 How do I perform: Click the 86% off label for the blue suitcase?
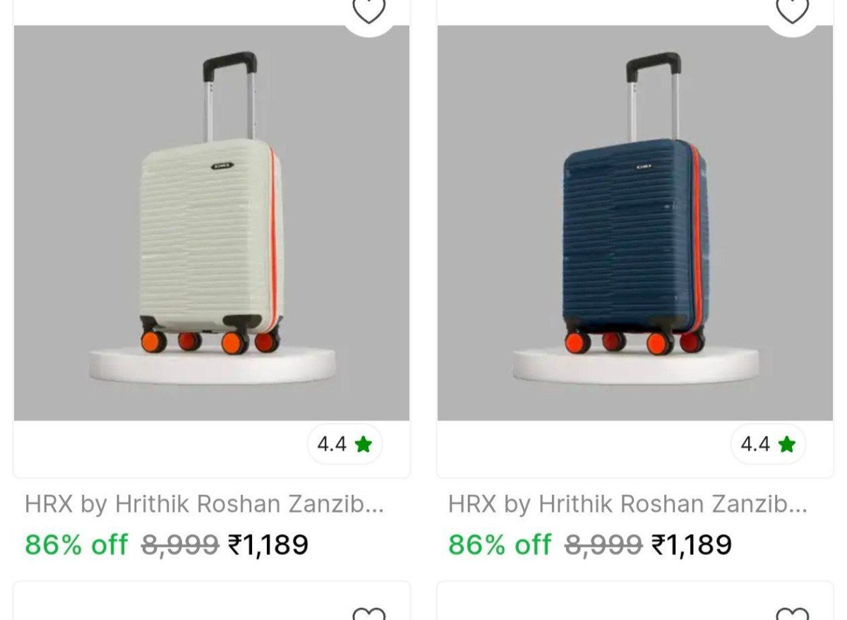tap(500, 544)
